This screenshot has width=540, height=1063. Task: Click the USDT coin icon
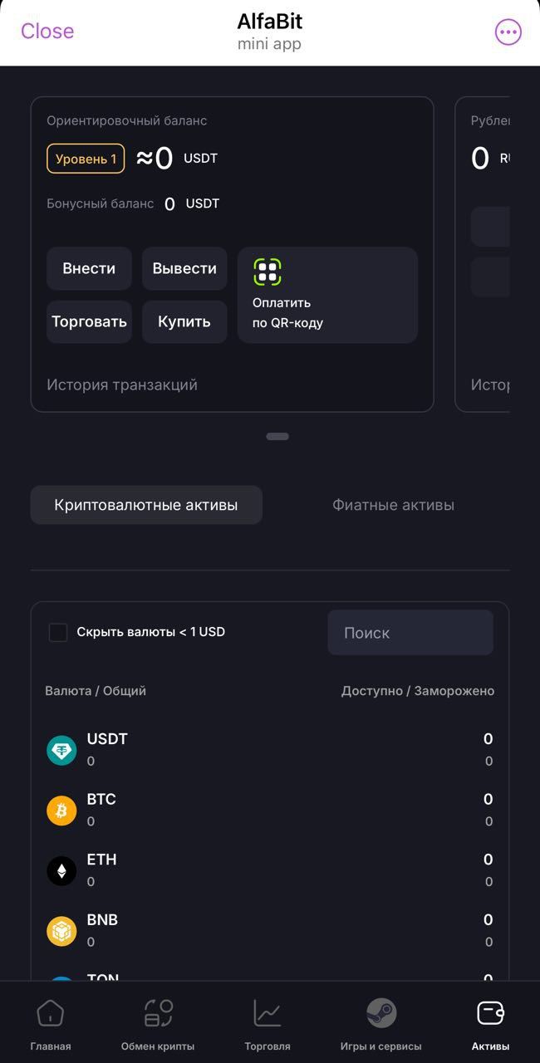(x=61, y=748)
